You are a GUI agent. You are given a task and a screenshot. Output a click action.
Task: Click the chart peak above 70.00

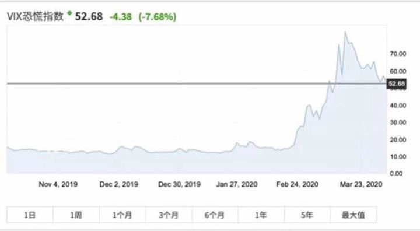345,33
